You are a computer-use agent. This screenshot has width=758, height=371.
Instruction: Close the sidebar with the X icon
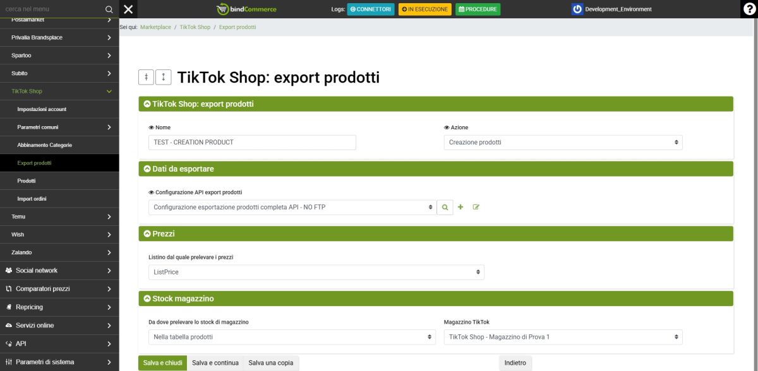click(128, 9)
